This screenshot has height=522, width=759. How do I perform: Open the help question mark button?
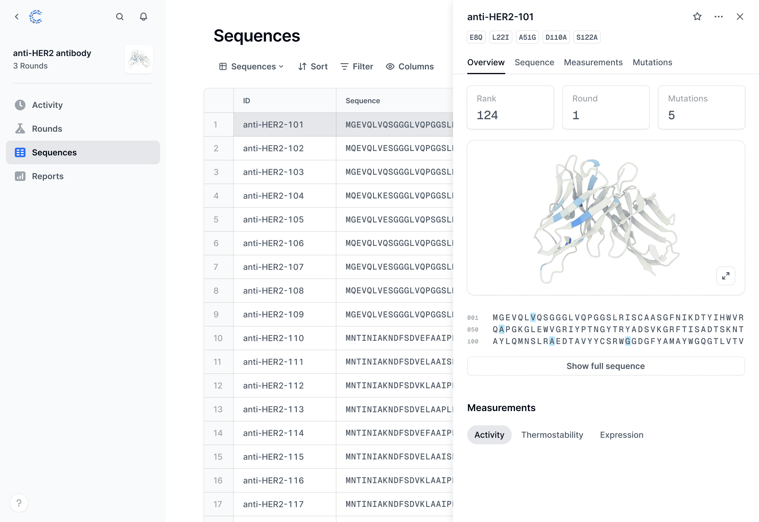(19, 503)
